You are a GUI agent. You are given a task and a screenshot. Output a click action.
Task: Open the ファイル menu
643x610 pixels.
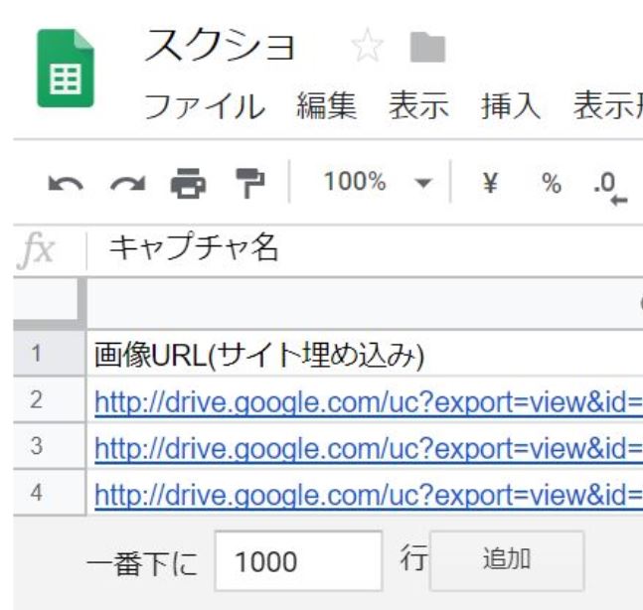[206, 105]
